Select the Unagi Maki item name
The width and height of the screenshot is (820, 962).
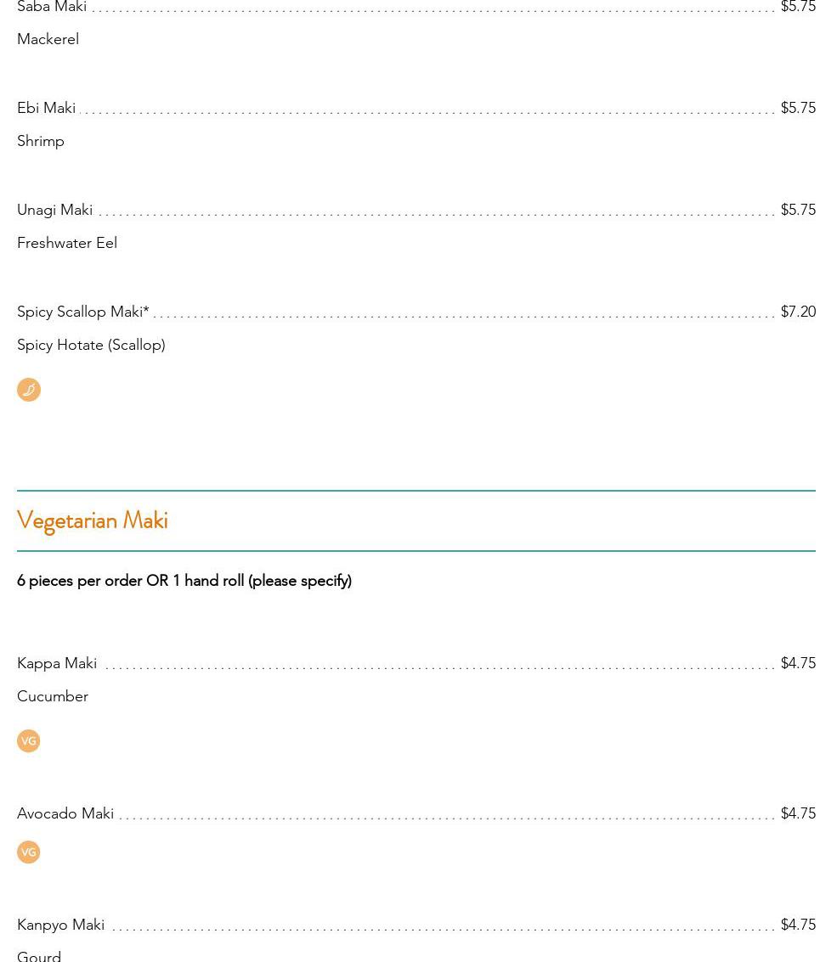coord(55,210)
